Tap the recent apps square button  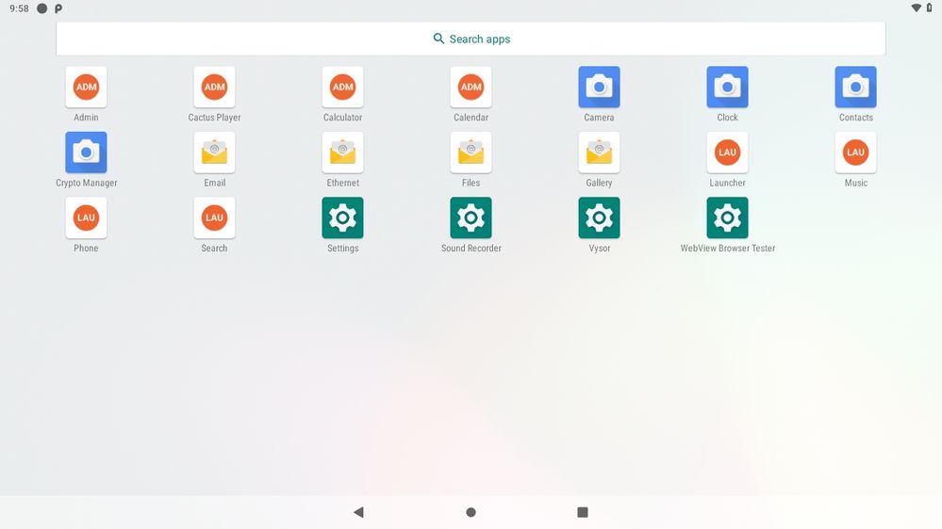(583, 512)
